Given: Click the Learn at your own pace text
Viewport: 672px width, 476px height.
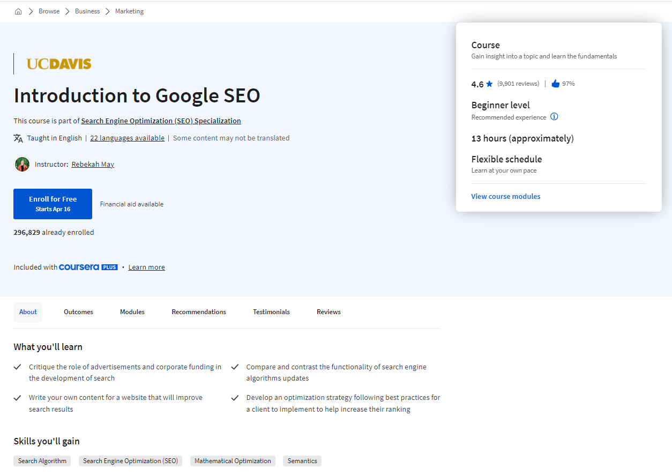Looking at the screenshot, I should (x=504, y=171).
